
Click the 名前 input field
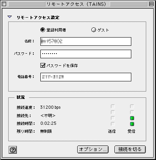coord(86,41)
